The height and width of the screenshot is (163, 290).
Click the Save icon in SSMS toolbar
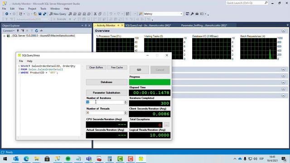click(40, 14)
